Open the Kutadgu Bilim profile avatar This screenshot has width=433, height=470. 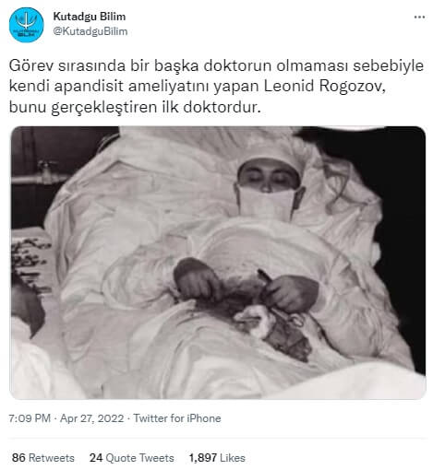(27, 25)
